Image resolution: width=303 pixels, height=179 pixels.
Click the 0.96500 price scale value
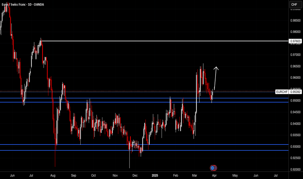tap(296, 66)
